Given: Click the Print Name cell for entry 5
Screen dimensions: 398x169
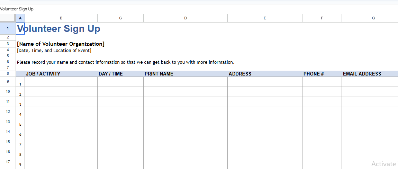Looking at the screenshot, I should pyautogui.click(x=185, y=122).
